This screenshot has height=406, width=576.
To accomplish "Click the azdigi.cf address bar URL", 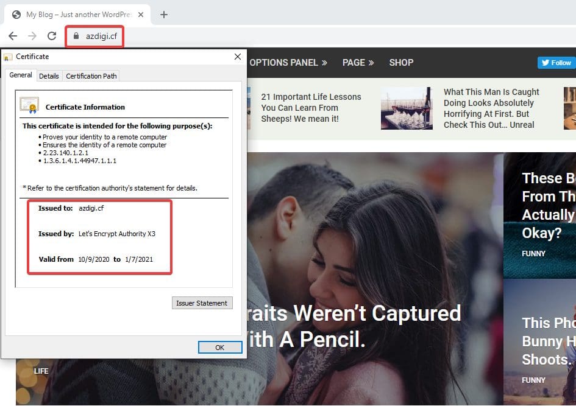I will pyautogui.click(x=101, y=36).
